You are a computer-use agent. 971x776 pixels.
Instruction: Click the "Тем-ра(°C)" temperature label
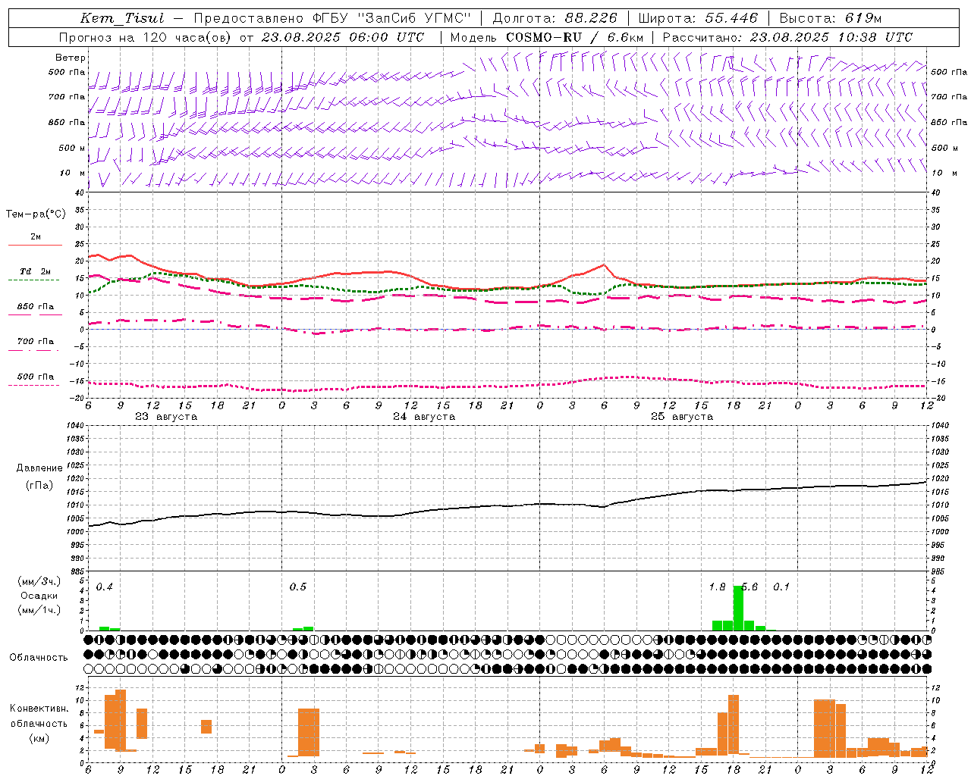[x=36, y=214]
